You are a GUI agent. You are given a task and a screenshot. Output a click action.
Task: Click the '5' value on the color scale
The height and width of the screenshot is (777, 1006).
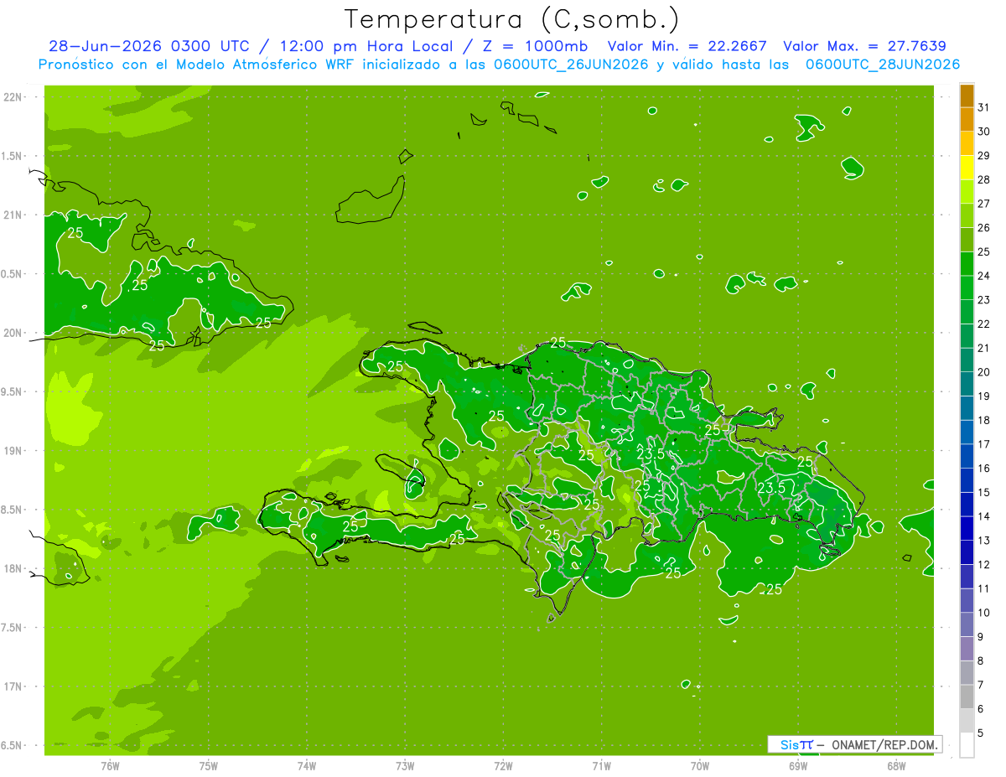[982, 733]
